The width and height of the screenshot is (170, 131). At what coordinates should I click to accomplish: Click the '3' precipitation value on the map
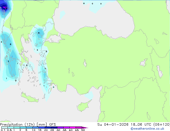click(10, 44)
